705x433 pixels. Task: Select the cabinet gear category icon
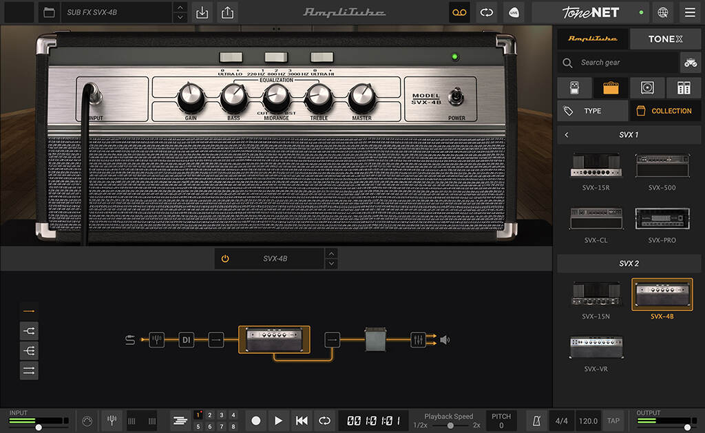(x=646, y=87)
